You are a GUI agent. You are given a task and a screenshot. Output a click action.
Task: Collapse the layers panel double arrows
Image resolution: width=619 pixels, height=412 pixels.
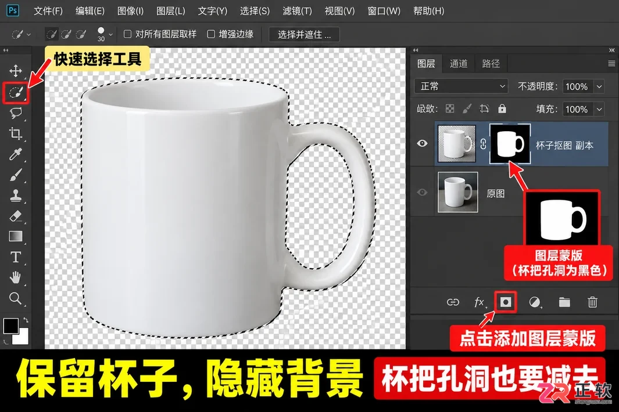416,50
